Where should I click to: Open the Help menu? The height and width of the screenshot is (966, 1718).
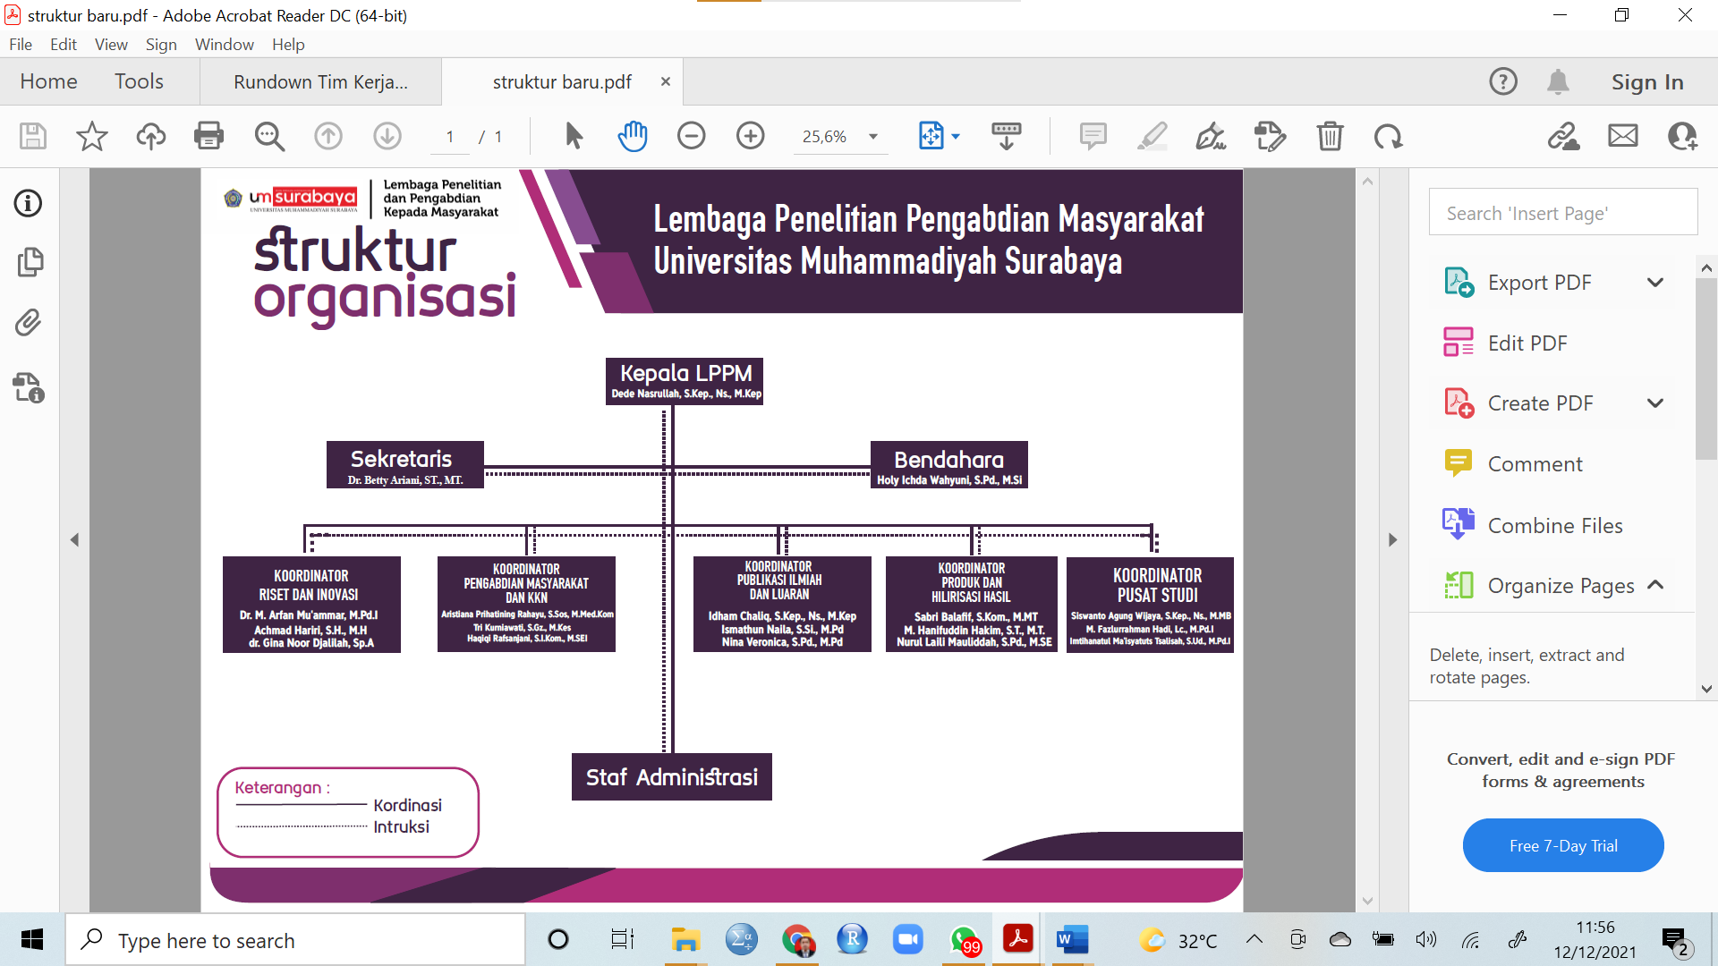288,44
